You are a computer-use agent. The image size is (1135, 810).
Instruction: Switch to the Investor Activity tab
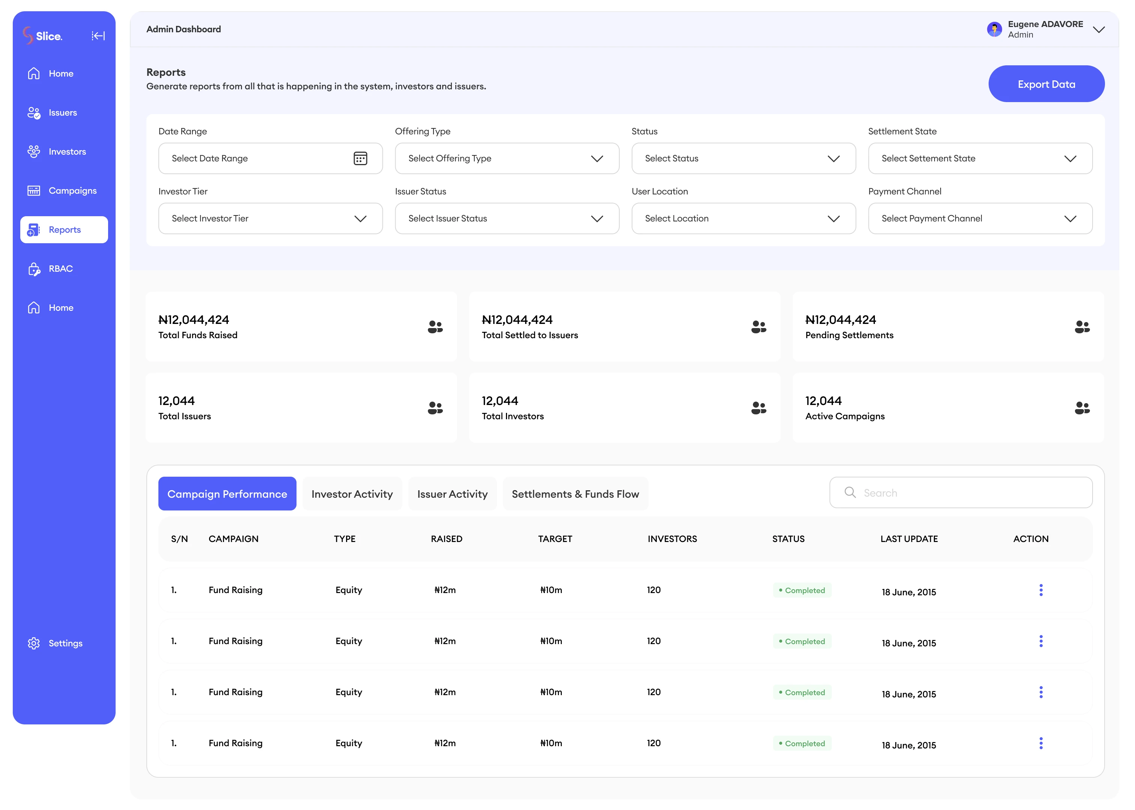[352, 494]
